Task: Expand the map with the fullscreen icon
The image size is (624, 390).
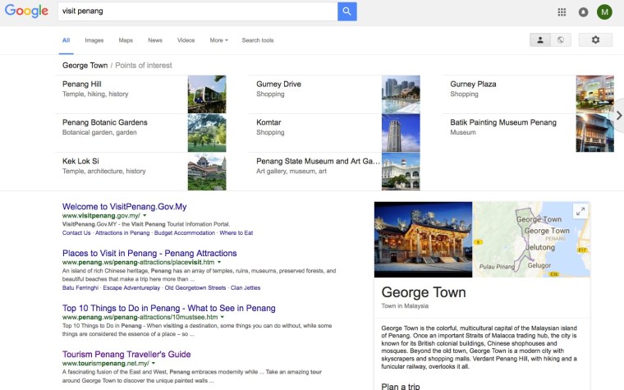Action: (x=580, y=211)
